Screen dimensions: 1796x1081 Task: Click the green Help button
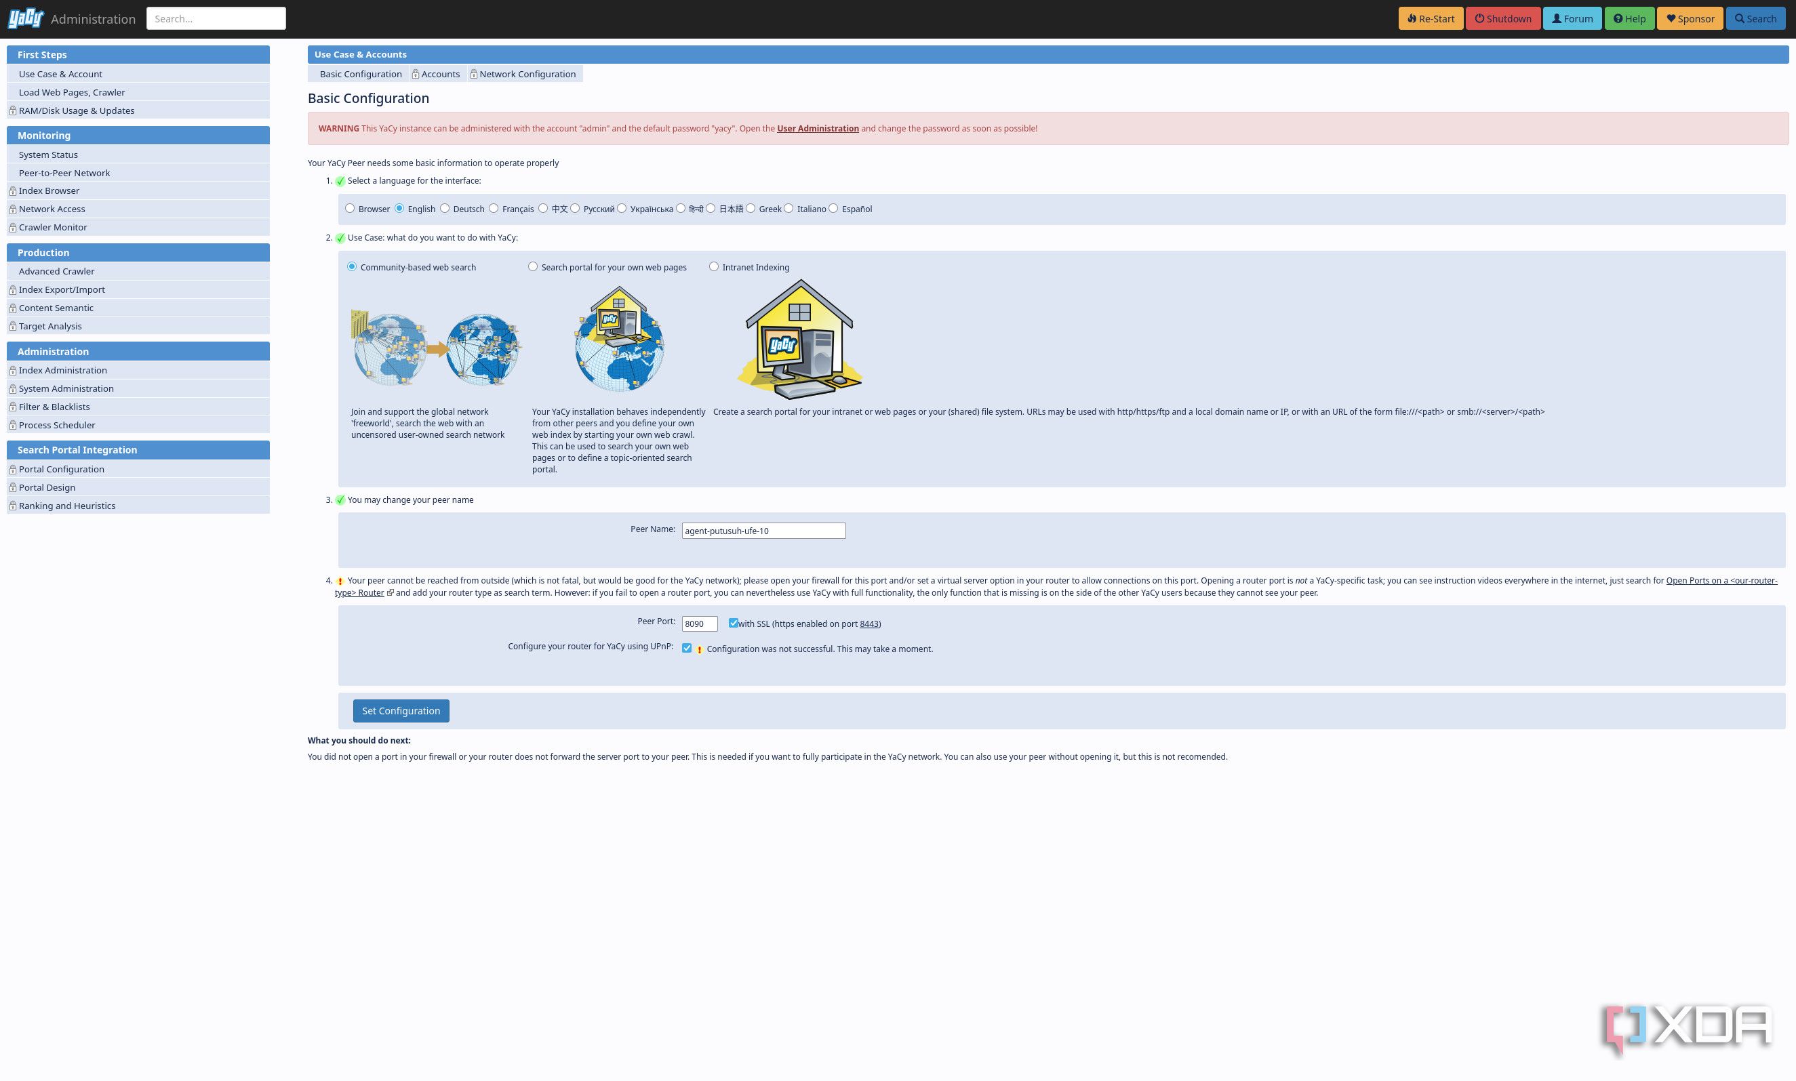pyautogui.click(x=1629, y=19)
